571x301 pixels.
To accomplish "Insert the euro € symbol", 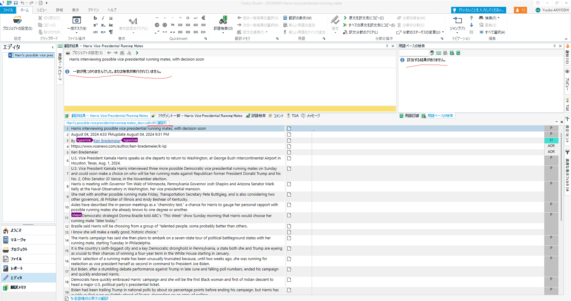I will [x=203, y=18].
